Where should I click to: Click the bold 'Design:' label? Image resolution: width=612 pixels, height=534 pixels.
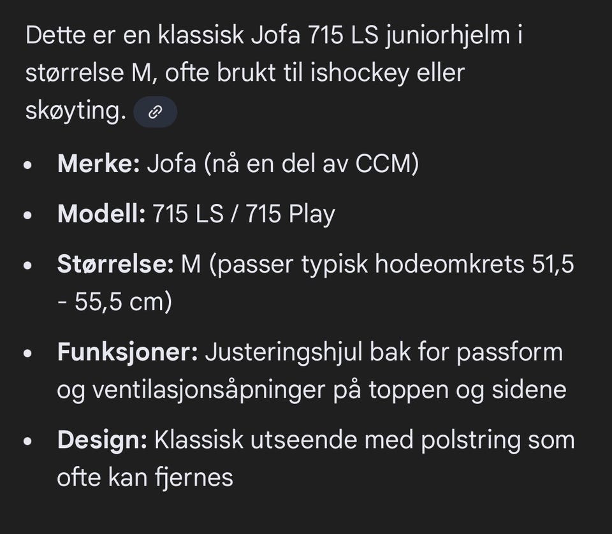(102, 440)
